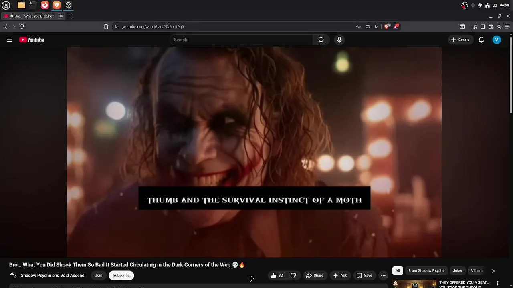View site settings icon in address bar

coord(116,26)
